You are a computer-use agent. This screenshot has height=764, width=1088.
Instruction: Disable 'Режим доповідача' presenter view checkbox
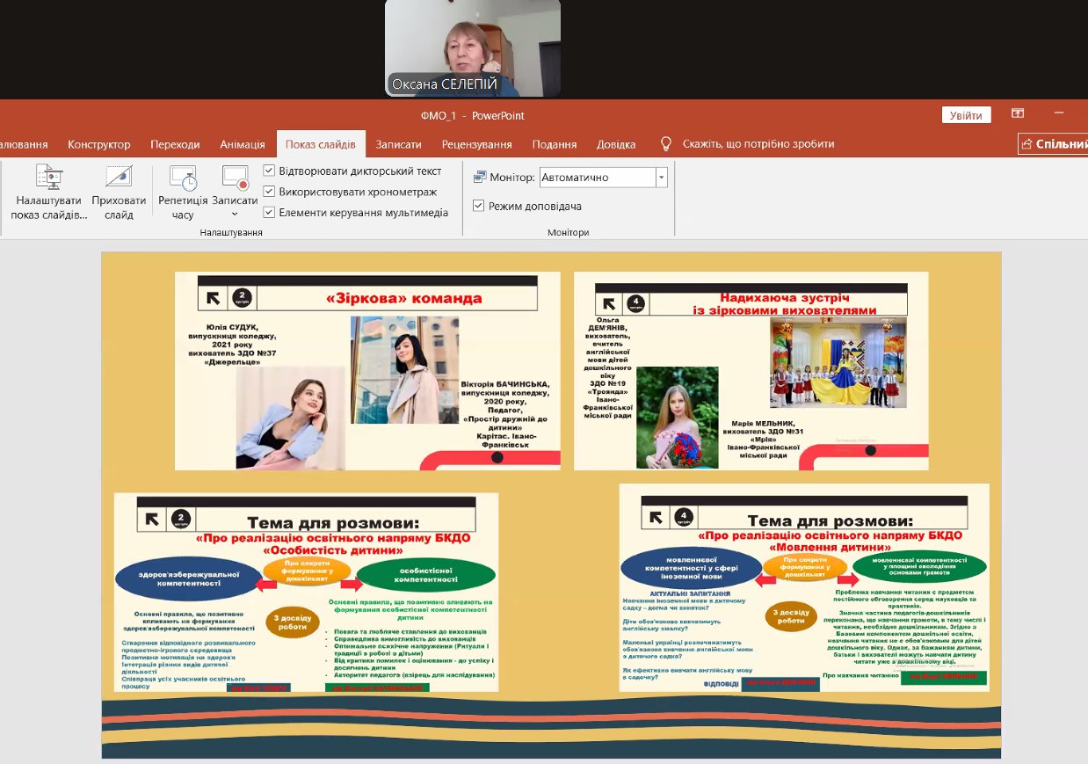point(479,206)
